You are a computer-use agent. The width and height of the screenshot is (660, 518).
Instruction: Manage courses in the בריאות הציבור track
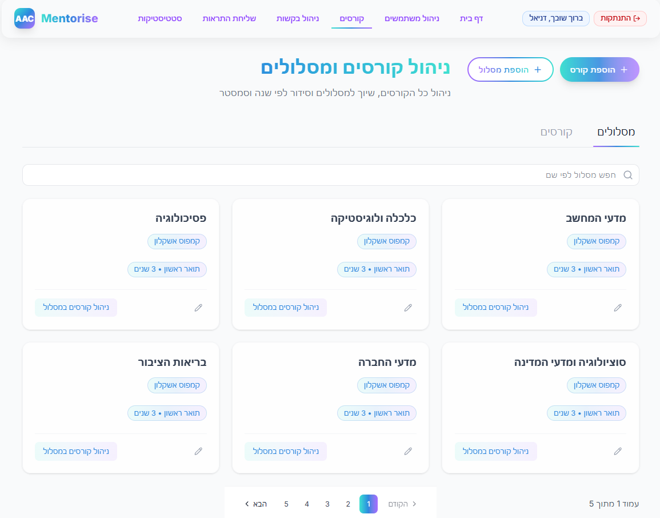click(x=76, y=452)
